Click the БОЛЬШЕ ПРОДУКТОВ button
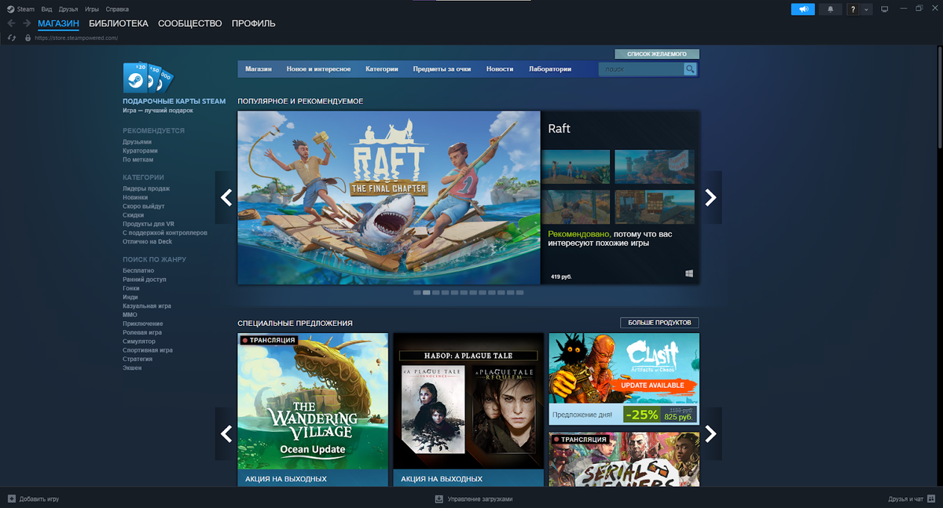 point(659,323)
